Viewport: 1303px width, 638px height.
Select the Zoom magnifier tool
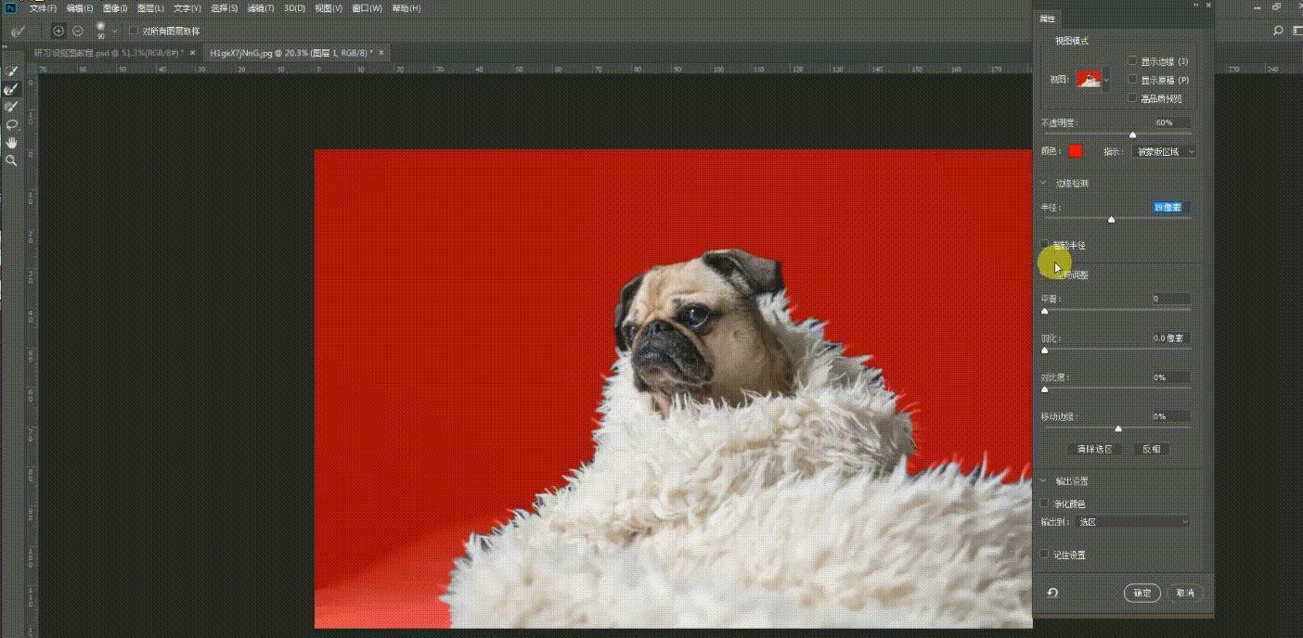(11, 160)
